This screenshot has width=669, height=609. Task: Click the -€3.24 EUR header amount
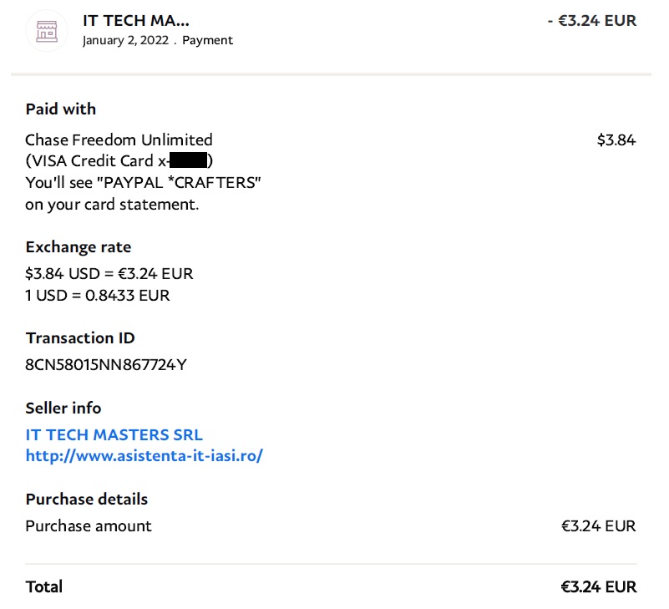point(591,21)
